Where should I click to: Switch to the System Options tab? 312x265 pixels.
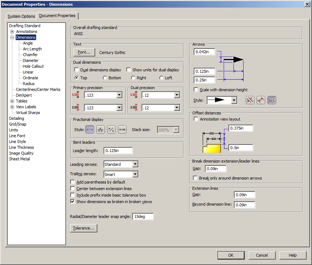[x=21, y=16]
